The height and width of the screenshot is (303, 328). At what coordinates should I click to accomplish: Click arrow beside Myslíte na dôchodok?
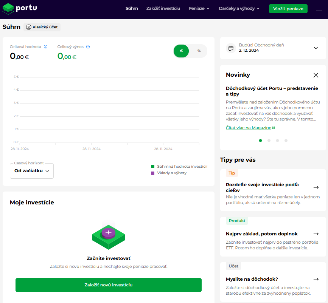[316, 279]
